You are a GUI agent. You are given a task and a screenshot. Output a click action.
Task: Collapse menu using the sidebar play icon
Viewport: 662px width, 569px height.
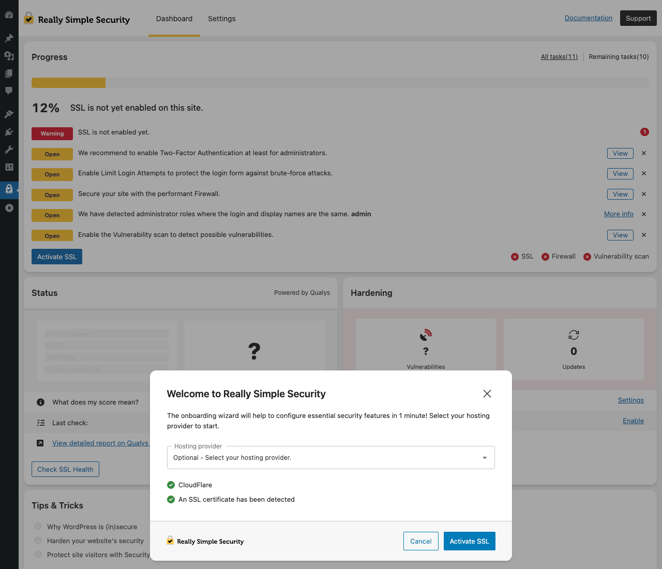click(9, 208)
